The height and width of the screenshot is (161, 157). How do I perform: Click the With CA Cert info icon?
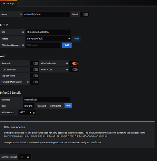(x=67, y=70)
